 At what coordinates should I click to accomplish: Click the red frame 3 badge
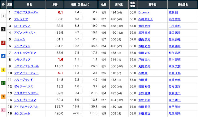click(x=3, y=43)
